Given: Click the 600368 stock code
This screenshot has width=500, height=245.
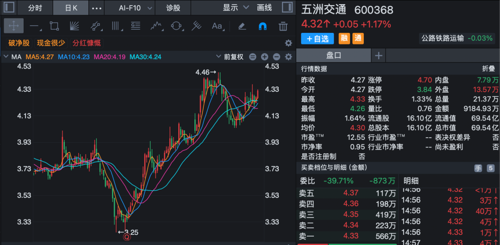Looking at the screenshot, I should point(374,10).
